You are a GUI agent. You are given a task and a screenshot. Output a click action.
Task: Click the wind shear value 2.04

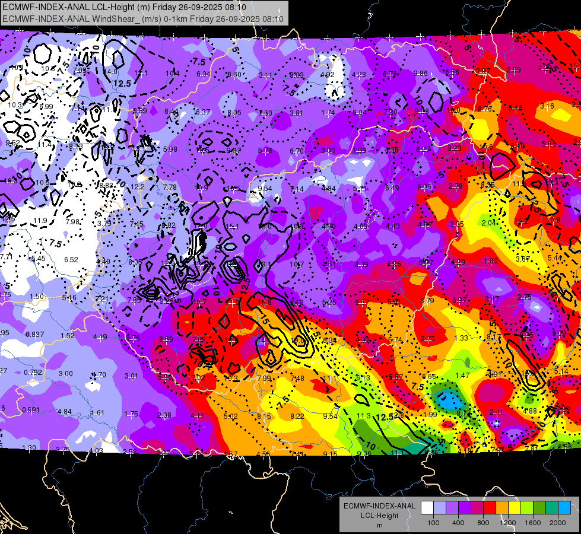[489, 223]
